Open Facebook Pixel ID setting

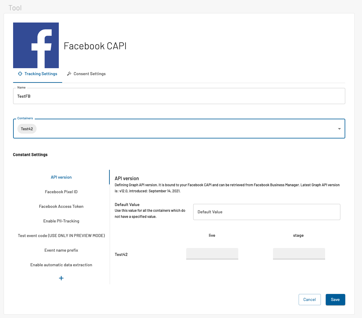(x=61, y=192)
